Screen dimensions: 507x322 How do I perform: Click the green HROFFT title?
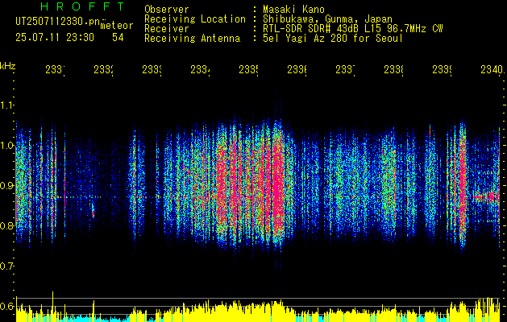point(83,6)
